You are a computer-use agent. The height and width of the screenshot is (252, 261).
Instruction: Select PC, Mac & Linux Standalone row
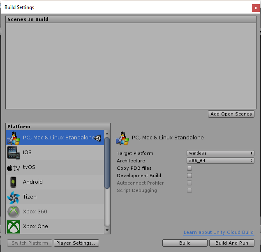click(55, 138)
